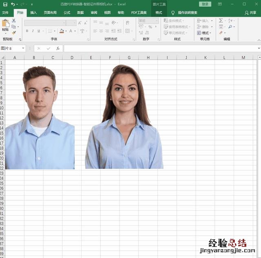
Task: Click the Sort and Filter icon
Action: tap(230, 21)
